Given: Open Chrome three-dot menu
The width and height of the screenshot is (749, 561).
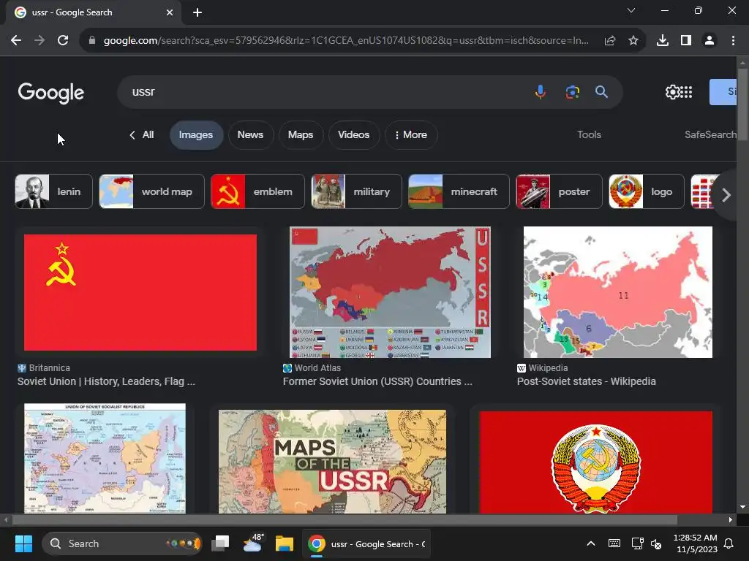Looking at the screenshot, I should pos(733,41).
